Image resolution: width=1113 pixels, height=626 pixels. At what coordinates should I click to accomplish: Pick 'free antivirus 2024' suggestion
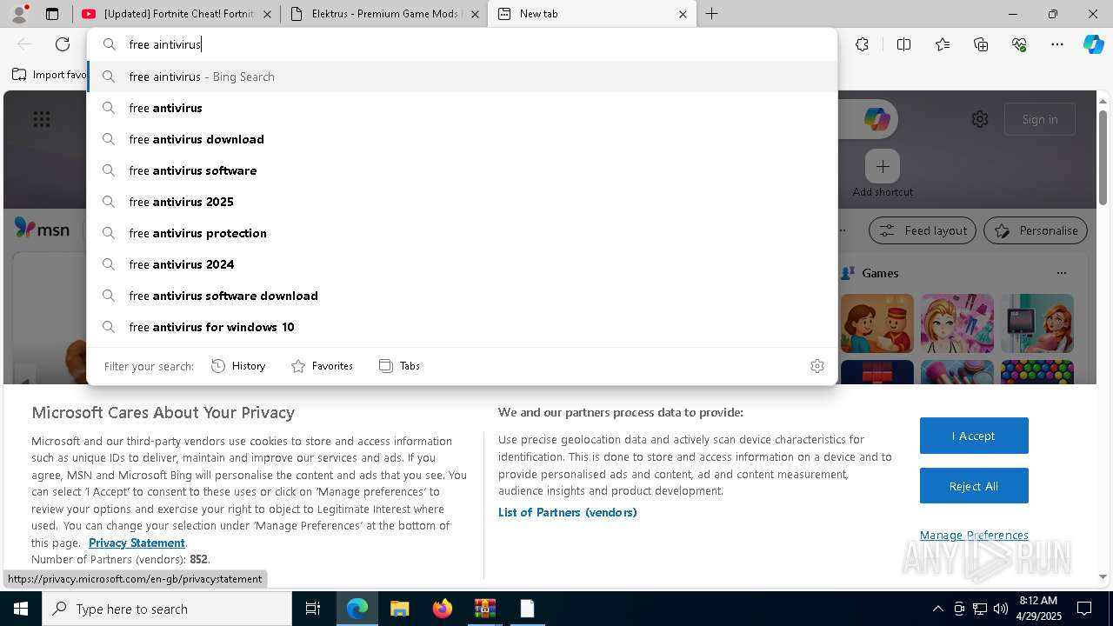pos(462,264)
